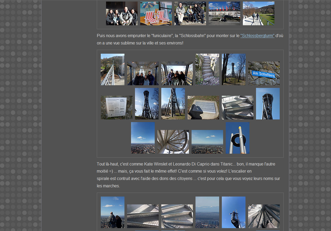Open the white information board photo
This screenshot has height=231, width=331.
click(116, 108)
